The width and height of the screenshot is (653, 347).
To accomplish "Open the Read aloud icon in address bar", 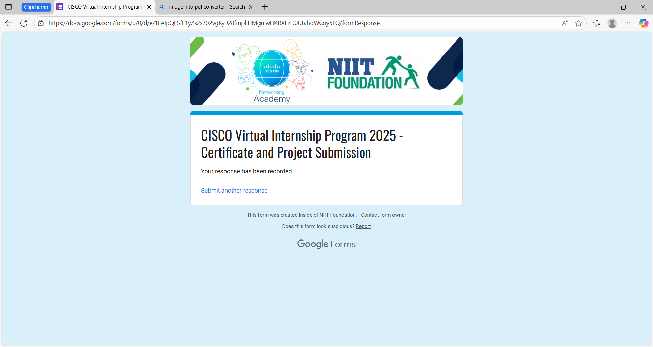I will point(565,23).
